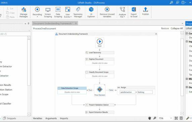Open the Snippets panel tab
Viewport: 192px width, 122px height.
(9, 118)
